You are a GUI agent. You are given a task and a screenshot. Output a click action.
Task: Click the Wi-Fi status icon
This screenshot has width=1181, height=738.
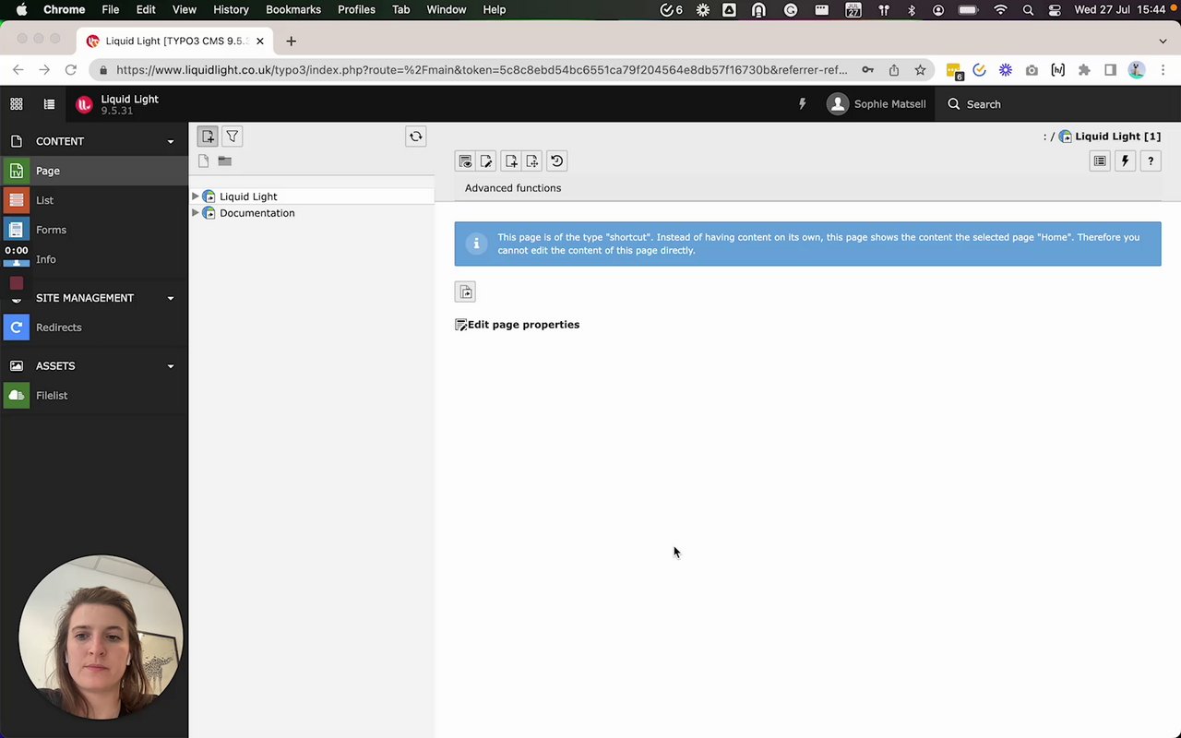pyautogui.click(x=1000, y=9)
